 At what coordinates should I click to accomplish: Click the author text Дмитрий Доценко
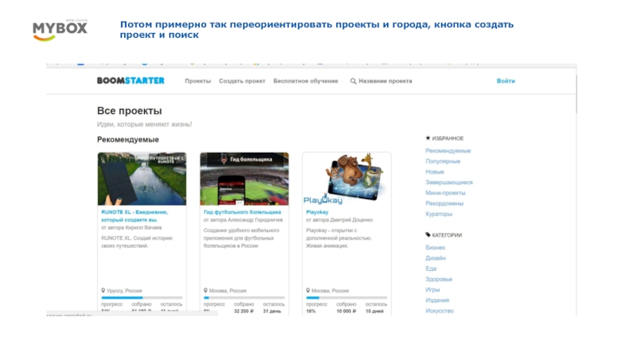tap(352, 220)
